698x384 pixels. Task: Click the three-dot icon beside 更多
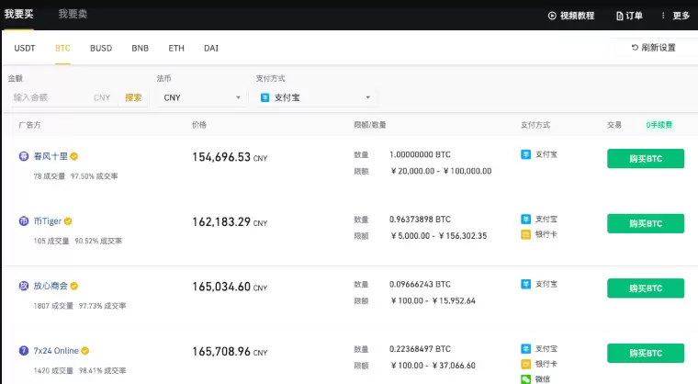click(x=663, y=16)
